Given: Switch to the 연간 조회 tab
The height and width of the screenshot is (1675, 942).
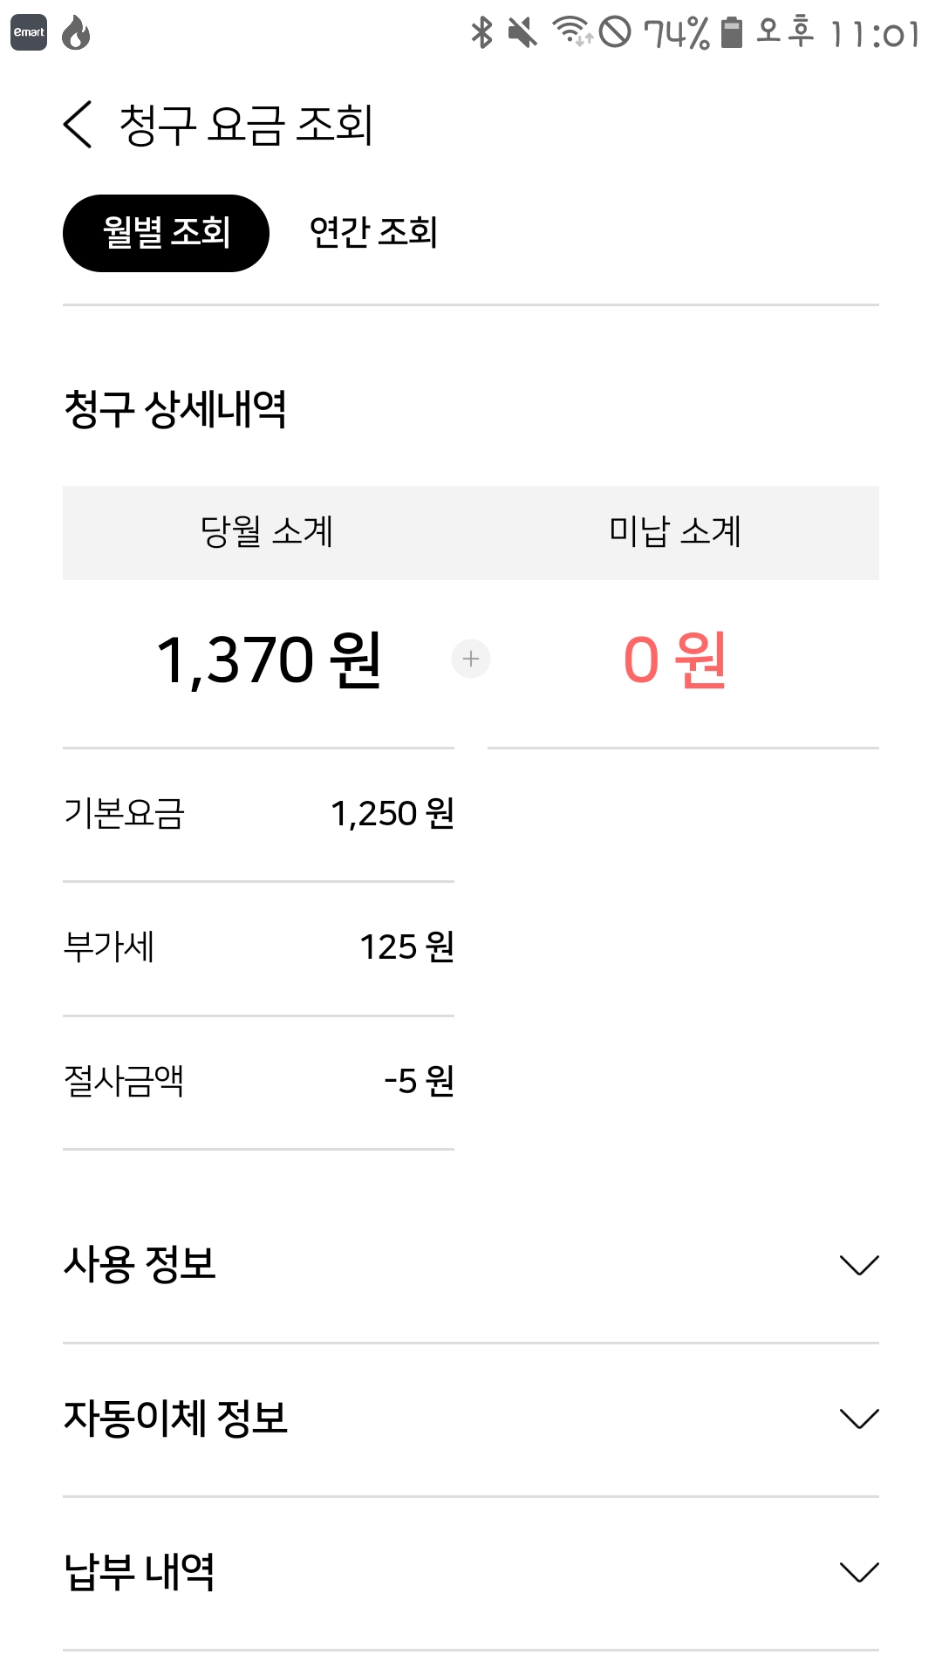Looking at the screenshot, I should tap(373, 233).
